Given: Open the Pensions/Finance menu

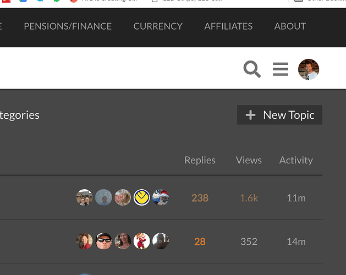Looking at the screenshot, I should tap(68, 26).
